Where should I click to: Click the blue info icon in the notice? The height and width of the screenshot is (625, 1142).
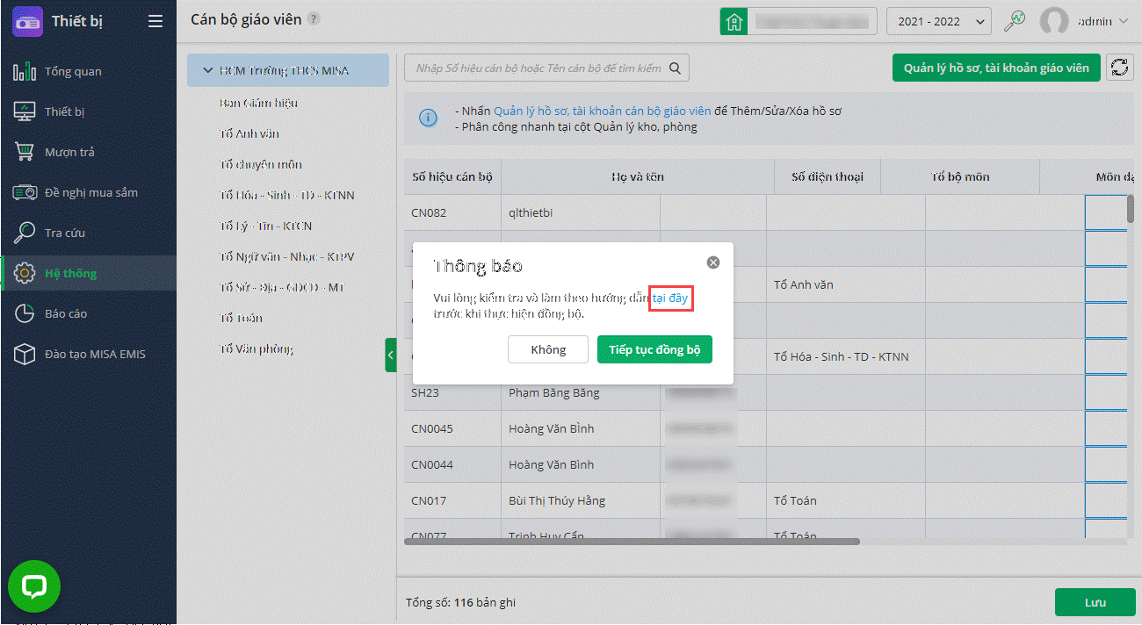pos(429,119)
